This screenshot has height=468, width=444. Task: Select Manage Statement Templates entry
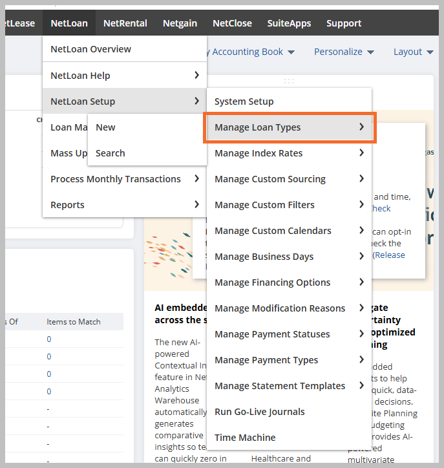click(289, 386)
